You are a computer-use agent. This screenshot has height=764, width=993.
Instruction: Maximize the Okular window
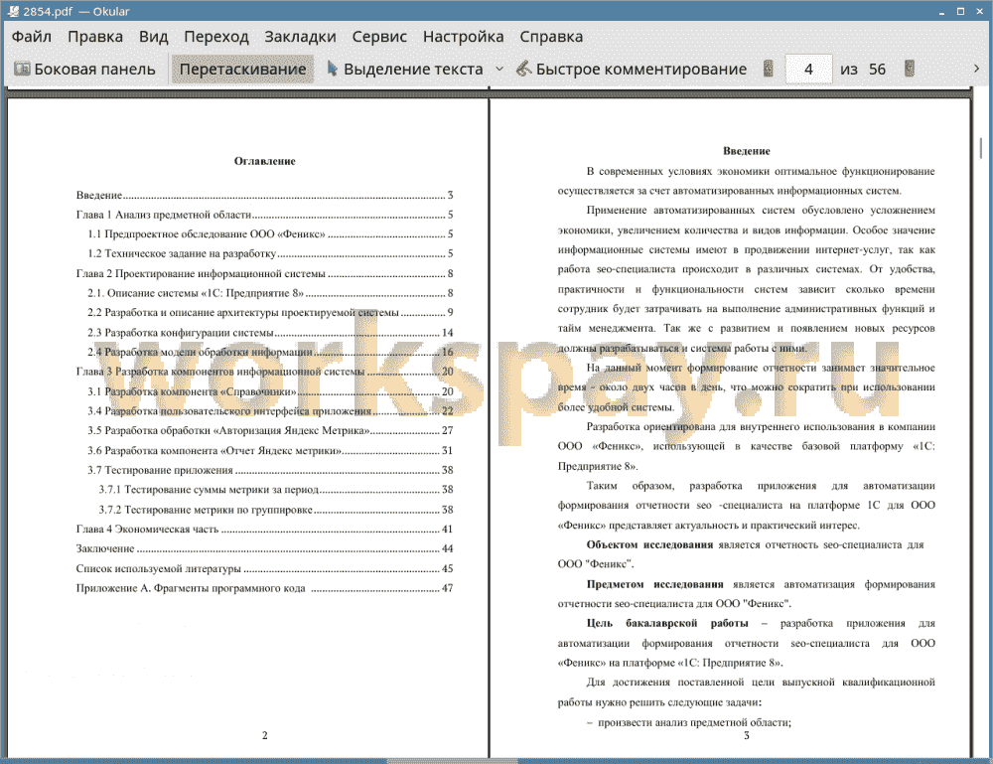click(960, 11)
